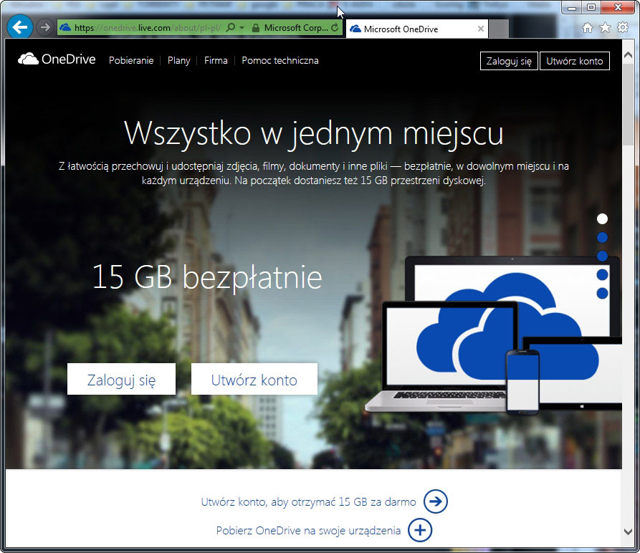Open the Pomoc techniczna menu item
The image size is (640, 553).
280,60
